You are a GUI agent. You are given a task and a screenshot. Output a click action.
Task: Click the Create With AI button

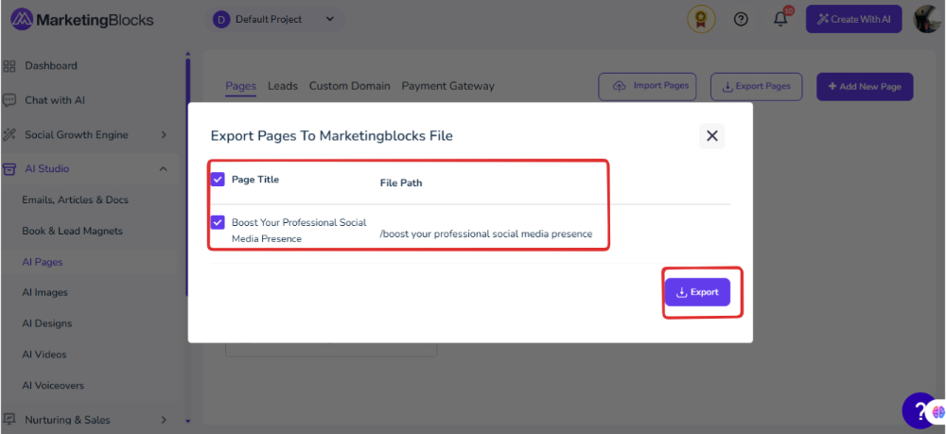853,19
